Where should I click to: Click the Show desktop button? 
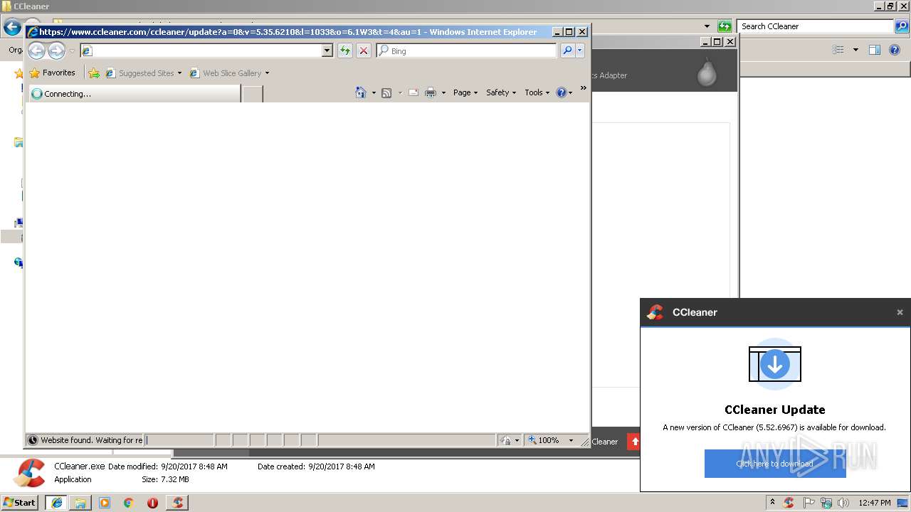pyautogui.click(x=903, y=503)
